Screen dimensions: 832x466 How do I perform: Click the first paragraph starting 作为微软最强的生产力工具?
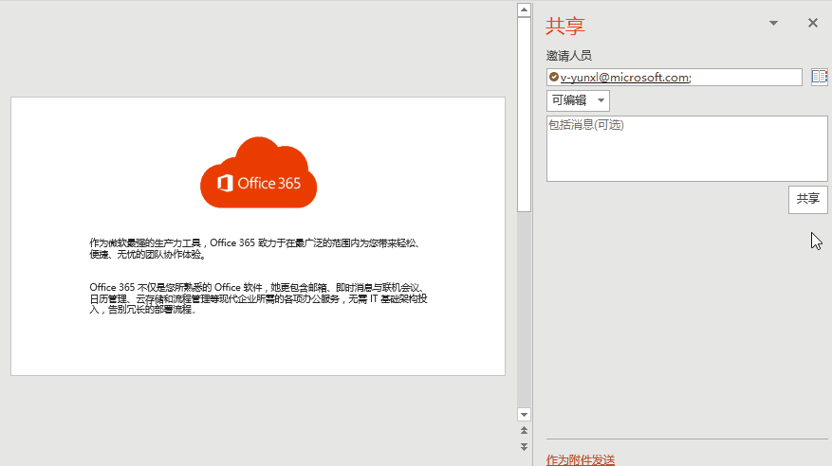click(256, 248)
